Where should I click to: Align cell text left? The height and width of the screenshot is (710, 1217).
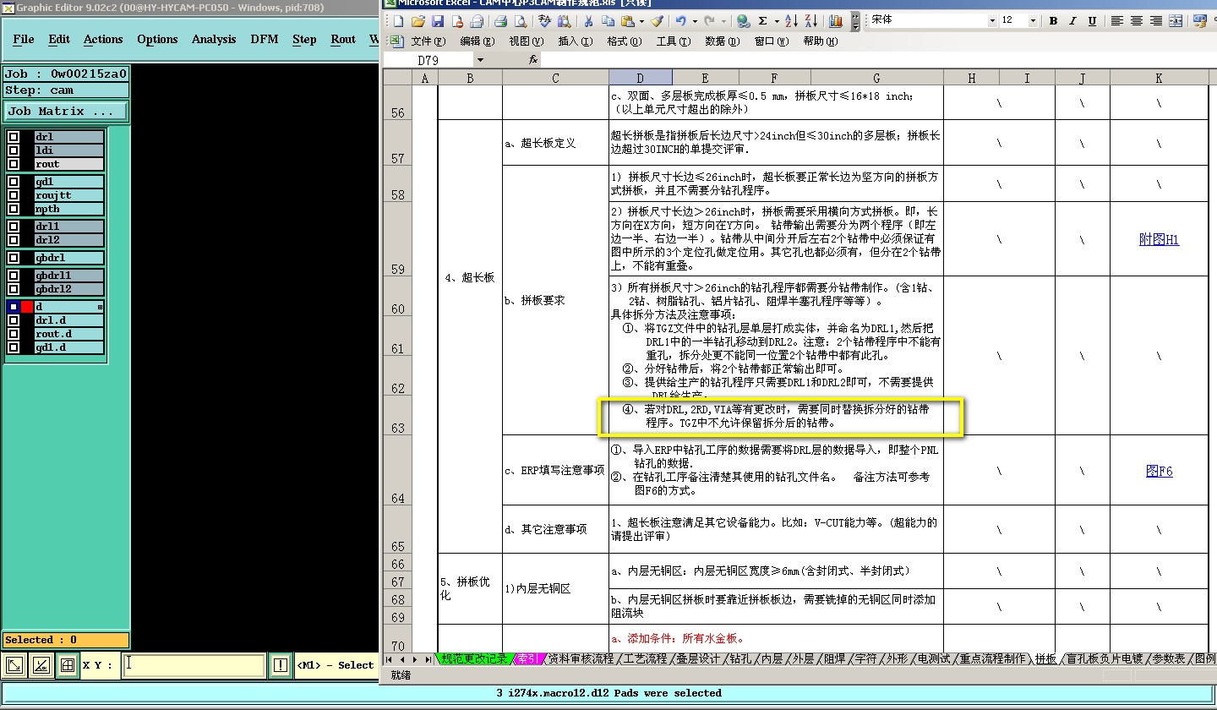click(1117, 21)
